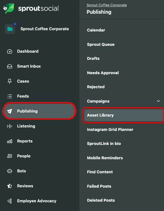Open the Dashboard gauge icon
164x211 pixels.
pyautogui.click(x=10, y=51)
